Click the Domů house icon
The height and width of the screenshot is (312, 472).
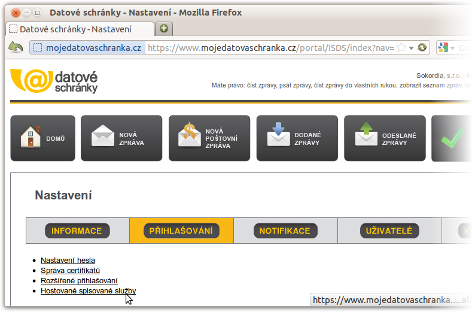30,137
